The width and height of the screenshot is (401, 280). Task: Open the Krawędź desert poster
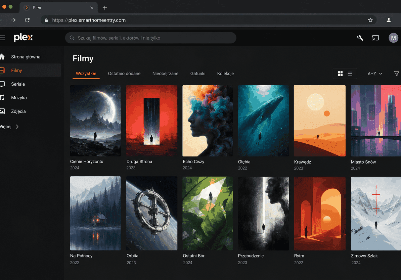coord(320,121)
